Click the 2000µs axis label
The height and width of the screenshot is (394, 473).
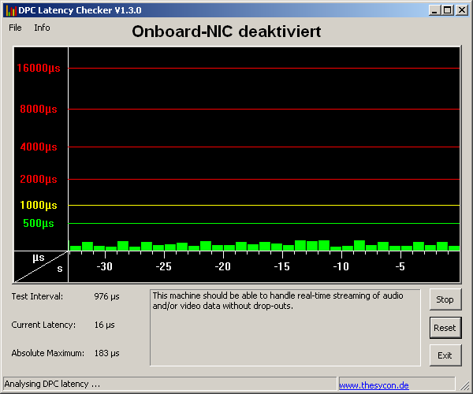(39, 179)
